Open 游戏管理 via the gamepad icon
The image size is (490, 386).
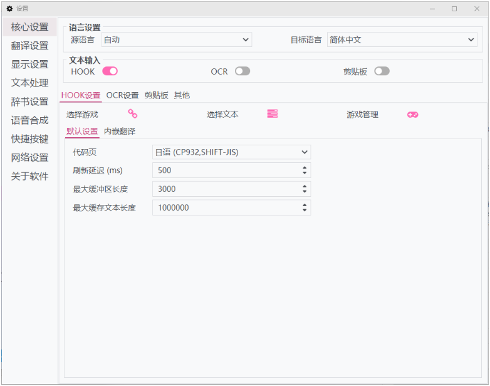pyautogui.click(x=412, y=115)
